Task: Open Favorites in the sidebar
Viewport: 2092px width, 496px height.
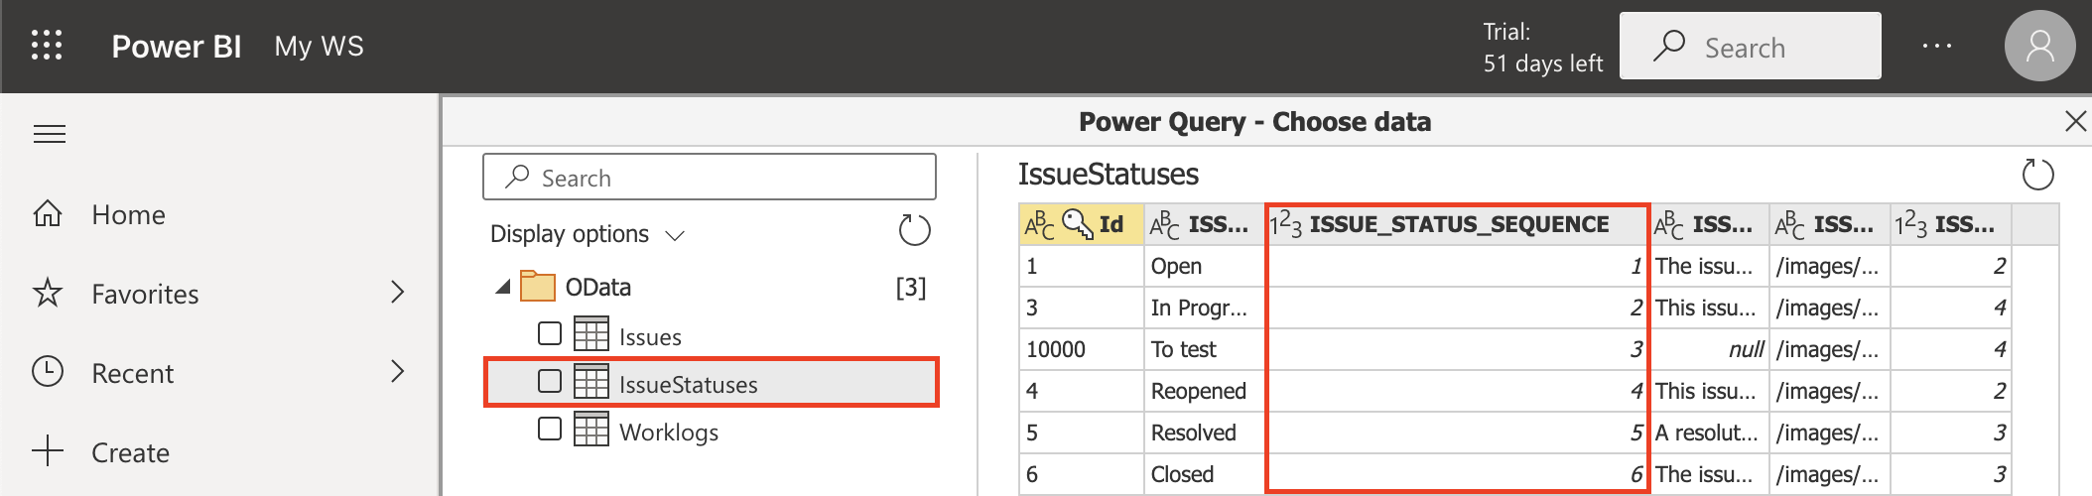Action: coord(145,295)
